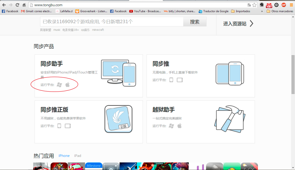295x170 pixels.
Task: Bookmark this page with the star icon
Action: (254, 5)
